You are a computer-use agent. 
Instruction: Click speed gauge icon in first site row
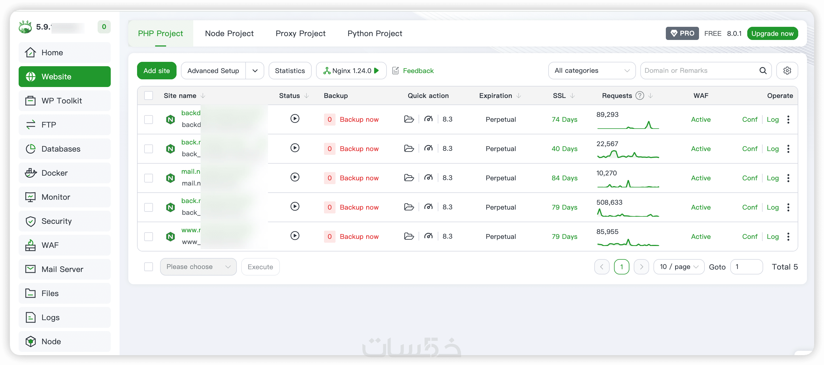[x=428, y=119]
